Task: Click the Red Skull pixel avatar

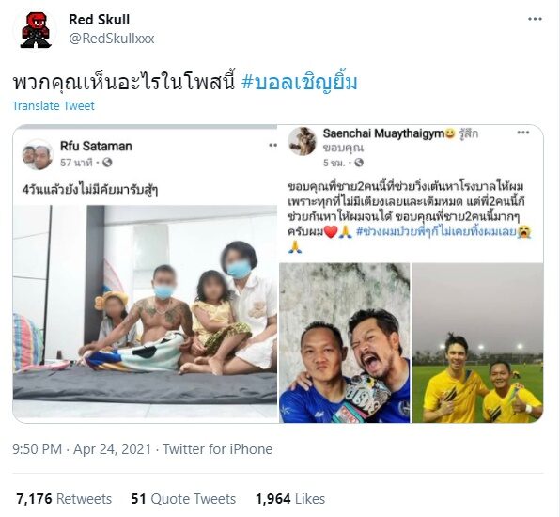Action: coord(36,30)
